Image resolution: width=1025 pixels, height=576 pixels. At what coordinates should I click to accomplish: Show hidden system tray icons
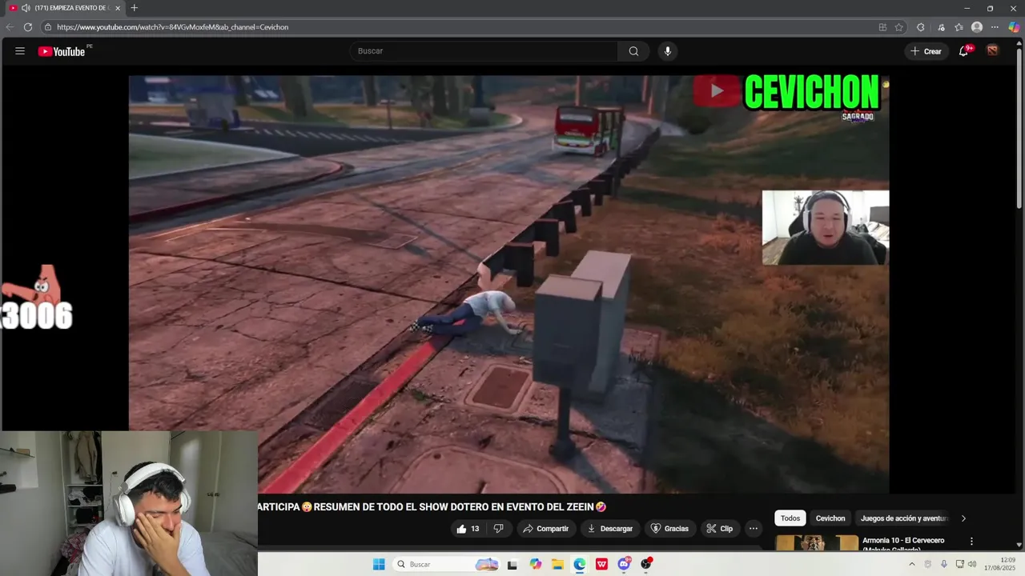pyautogui.click(x=911, y=564)
